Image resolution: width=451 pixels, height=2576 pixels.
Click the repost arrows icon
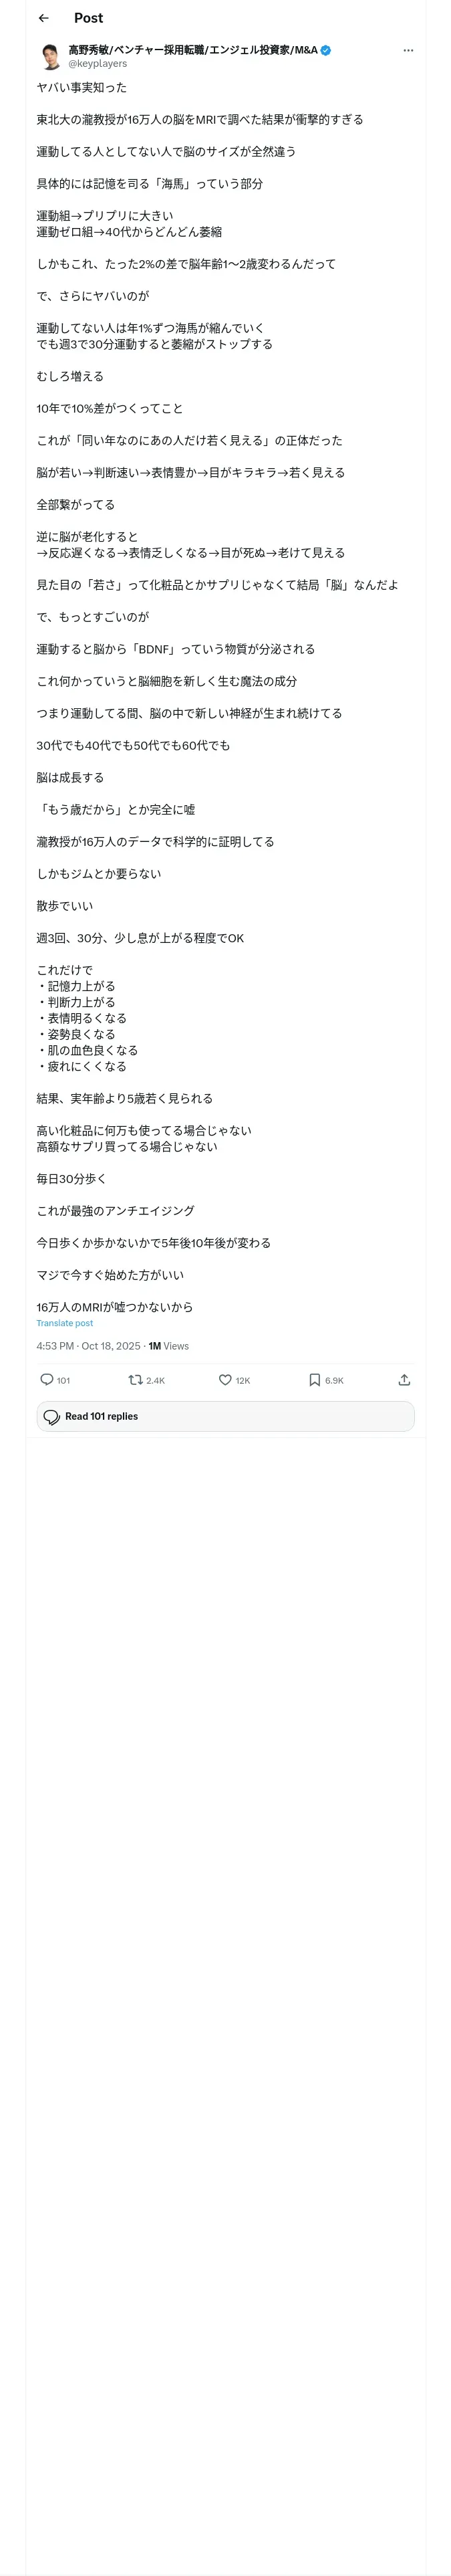point(135,1379)
